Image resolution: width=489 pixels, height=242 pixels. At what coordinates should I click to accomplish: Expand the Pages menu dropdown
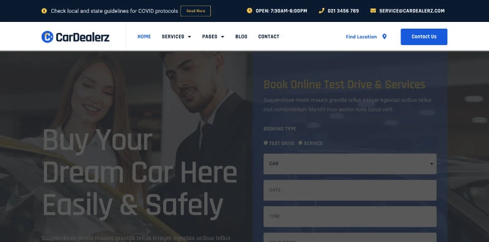(213, 37)
